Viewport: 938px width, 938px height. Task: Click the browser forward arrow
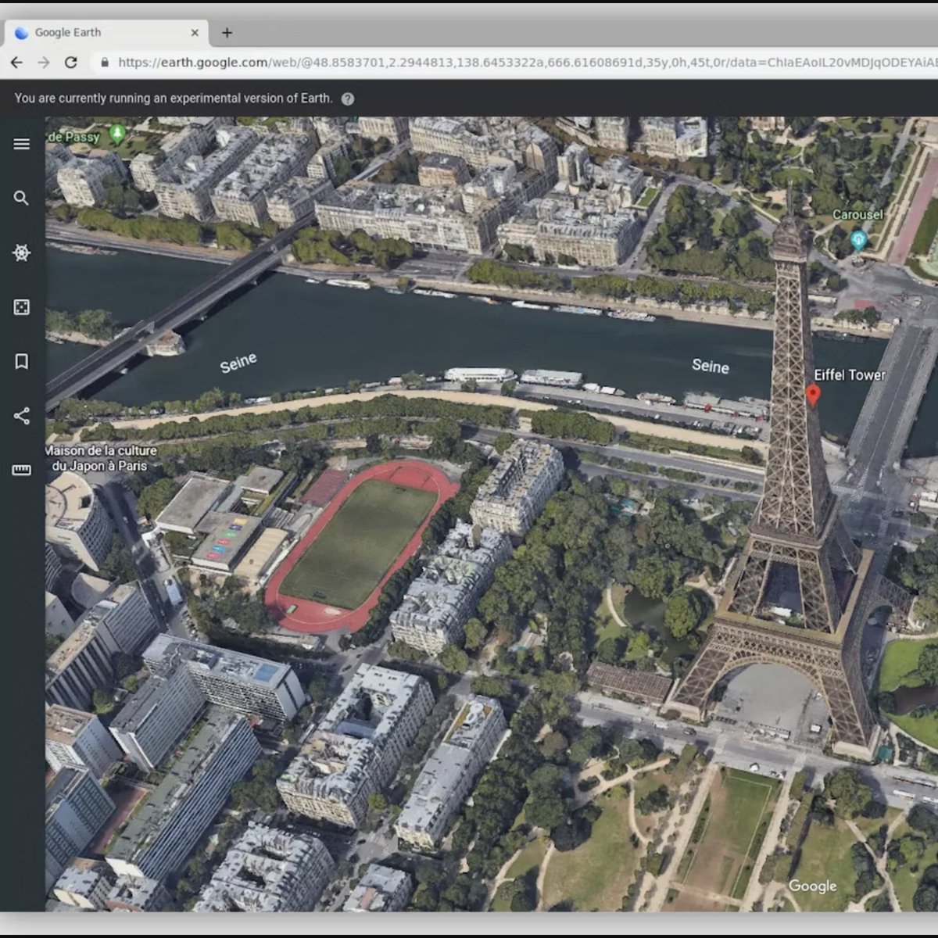coord(44,63)
